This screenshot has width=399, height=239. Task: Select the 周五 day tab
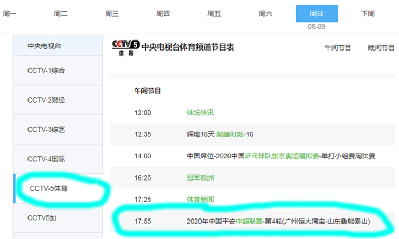click(214, 14)
